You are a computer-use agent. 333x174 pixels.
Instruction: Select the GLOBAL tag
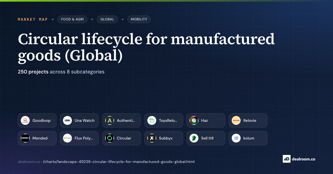tap(107, 19)
